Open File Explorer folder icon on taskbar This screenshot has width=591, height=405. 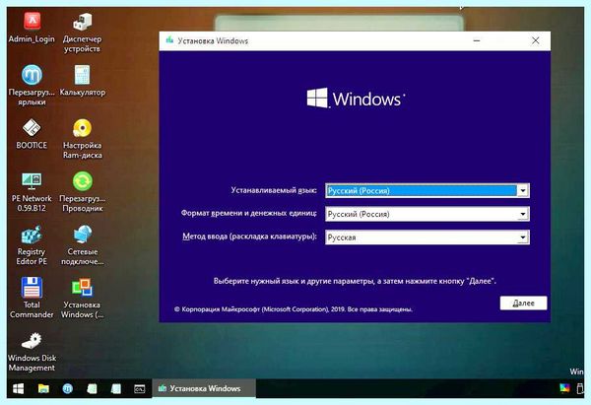(x=43, y=388)
